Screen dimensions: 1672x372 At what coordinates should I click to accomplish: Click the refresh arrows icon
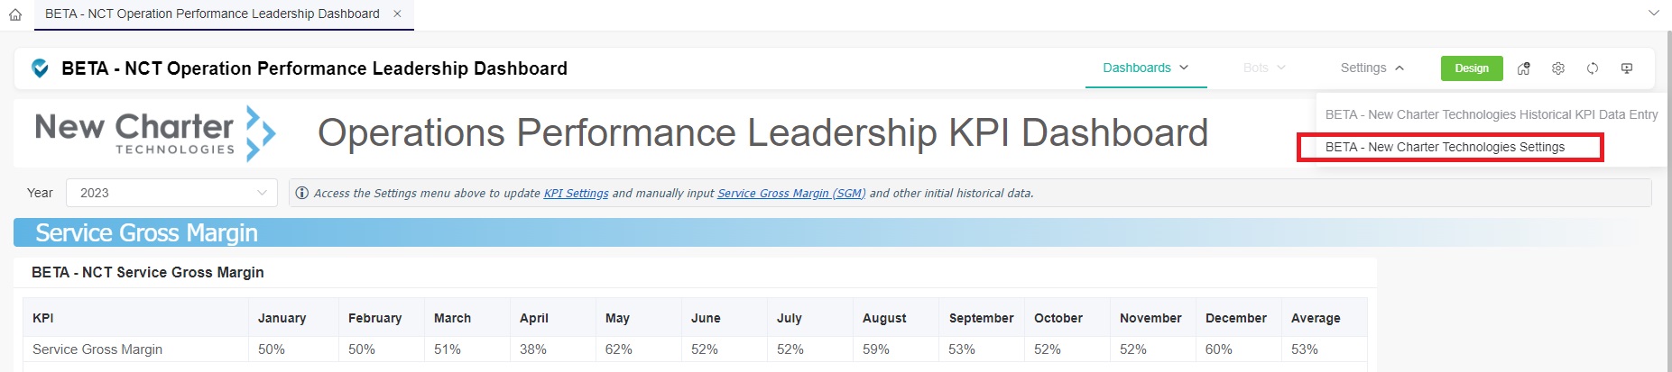tap(1593, 68)
